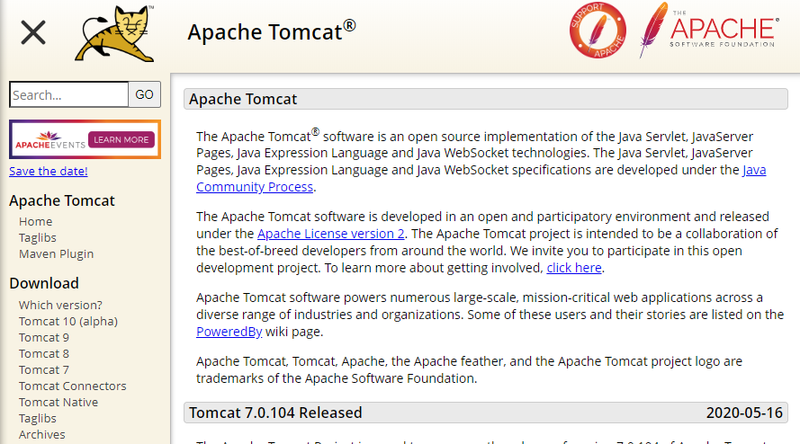Close the sidebar with the X icon
The height and width of the screenshot is (444, 800).
(33, 32)
